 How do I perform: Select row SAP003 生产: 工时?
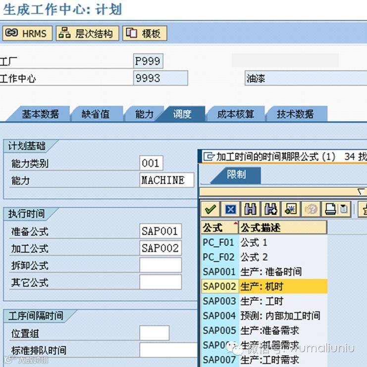pyautogui.click(x=264, y=301)
